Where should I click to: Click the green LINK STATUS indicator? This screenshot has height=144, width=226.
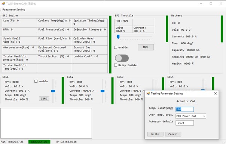(39, 142)
